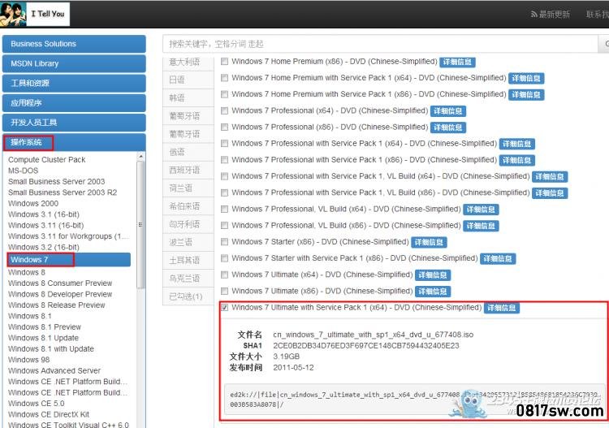The height and width of the screenshot is (428, 609).
Task: Open 详细信息 for Starter with Service Pack 1
Action: pos(498,258)
